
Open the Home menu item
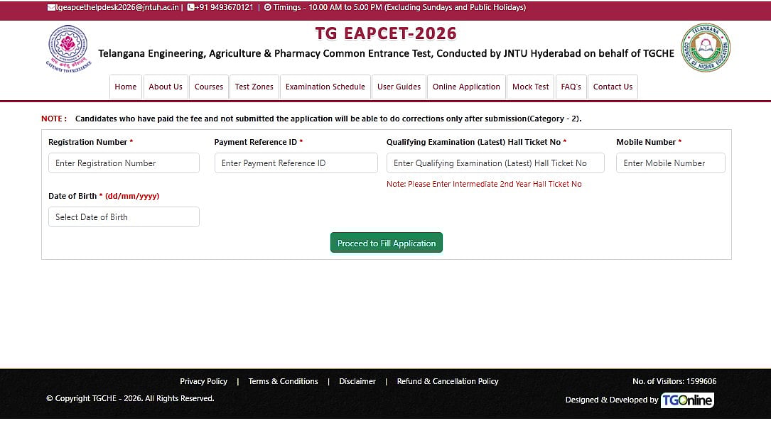(x=126, y=87)
